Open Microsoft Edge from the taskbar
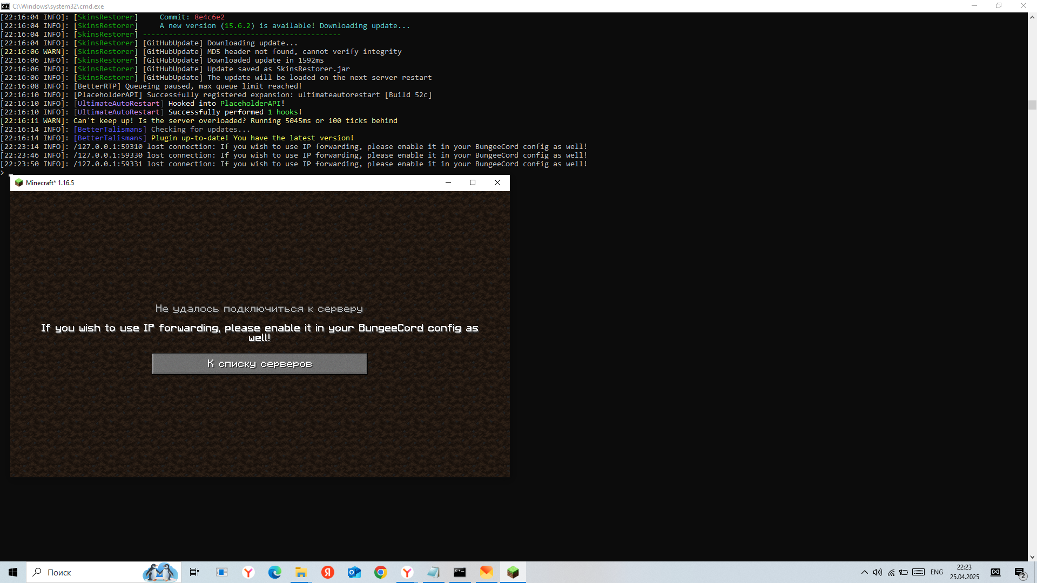 275,572
